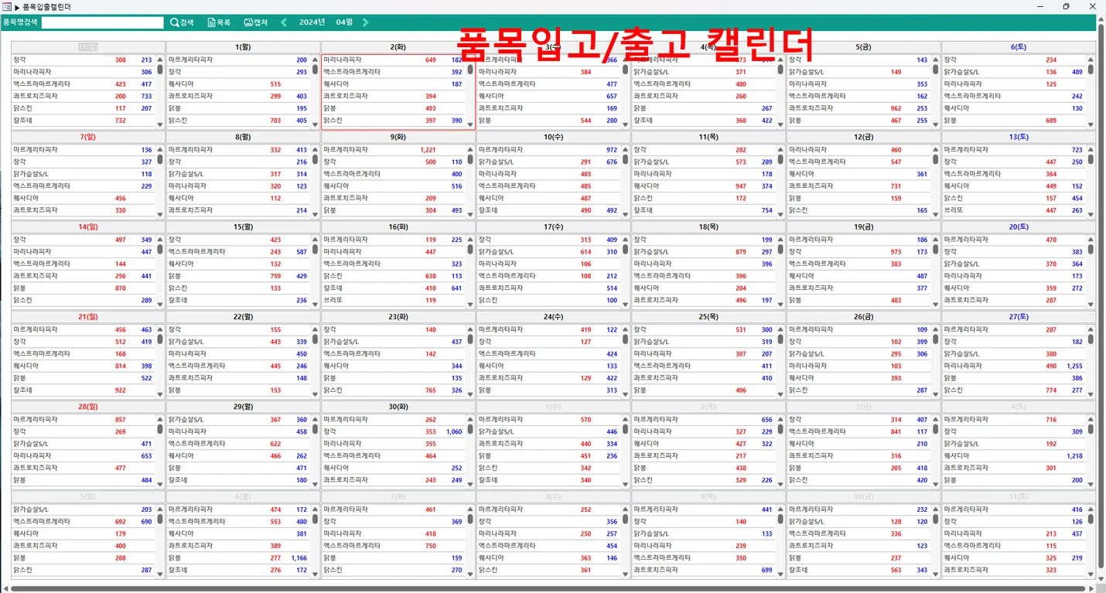Viewport: 1106px width, 593px height.
Task: Select the 1(월) day header
Action: [x=243, y=47]
